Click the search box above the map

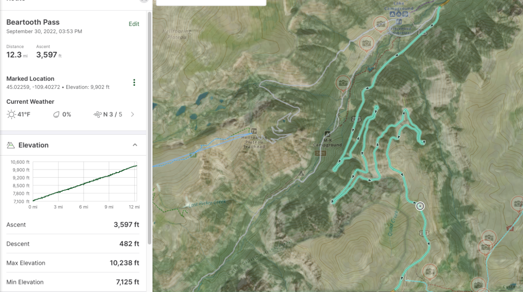[x=211, y=2]
